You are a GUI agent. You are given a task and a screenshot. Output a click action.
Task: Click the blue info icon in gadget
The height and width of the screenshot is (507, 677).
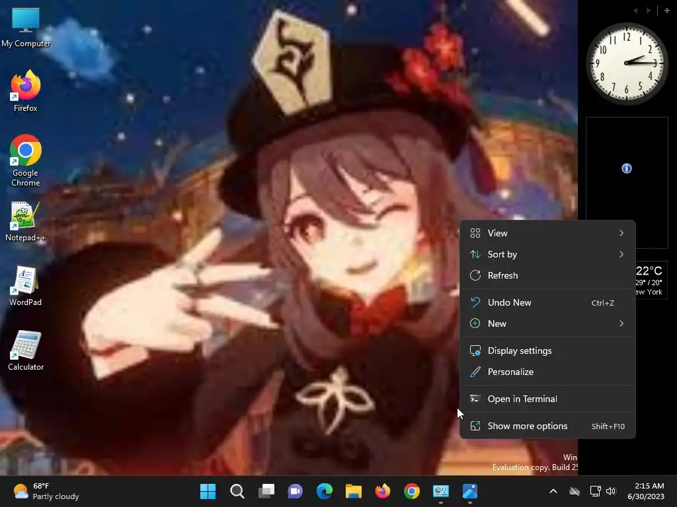(x=627, y=168)
